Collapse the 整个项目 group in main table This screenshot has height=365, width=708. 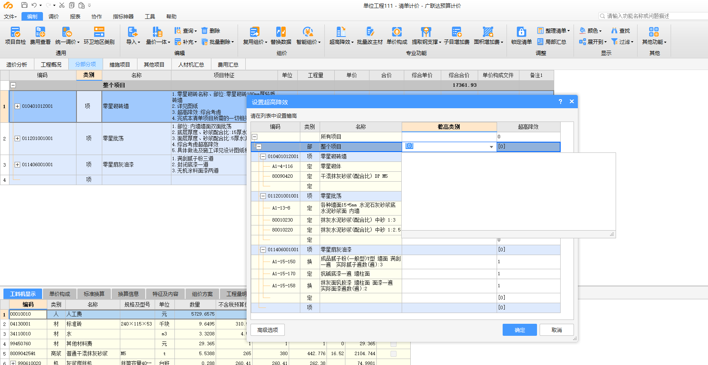click(x=13, y=85)
